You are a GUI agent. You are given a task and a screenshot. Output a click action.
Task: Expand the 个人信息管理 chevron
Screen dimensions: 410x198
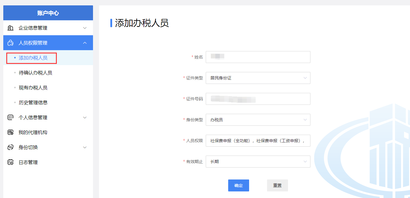pos(85,118)
